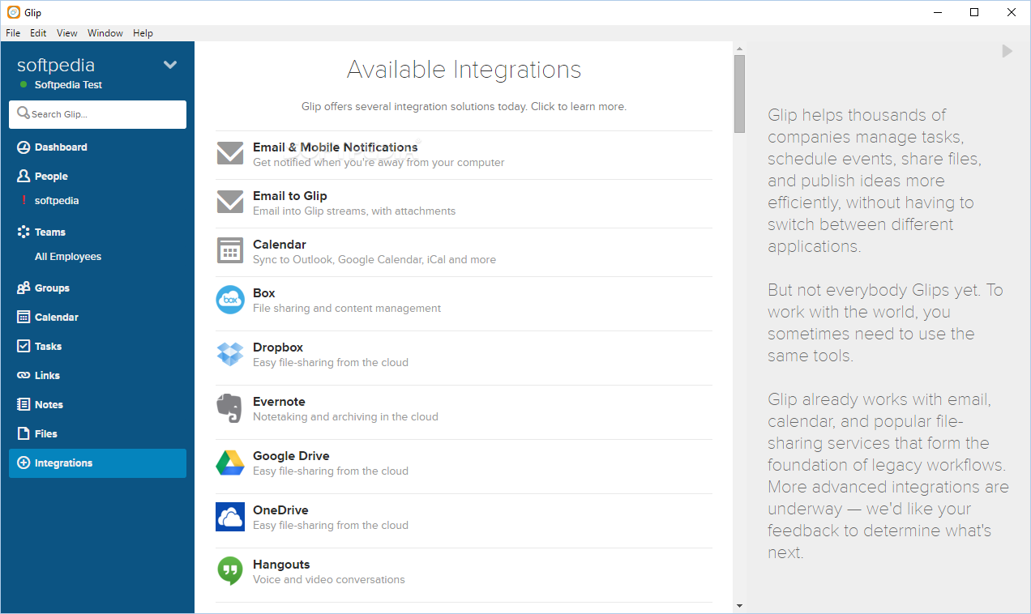
Task: Click the People person icon
Action: [x=24, y=176]
